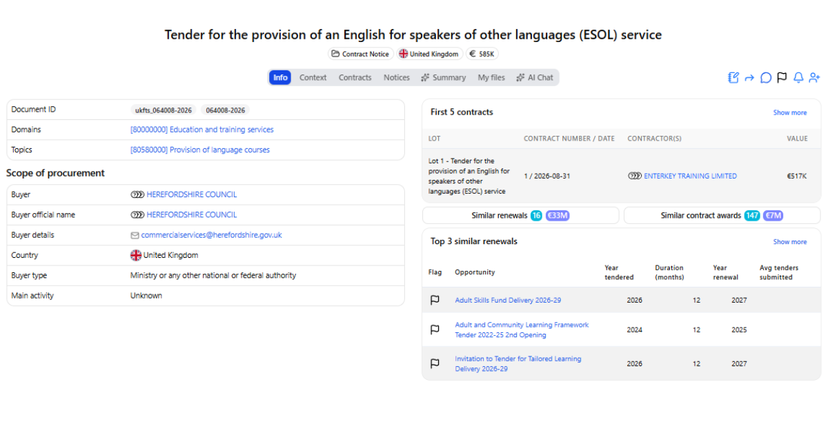Open the Contracts tab
The image size is (828, 433).
[355, 77]
